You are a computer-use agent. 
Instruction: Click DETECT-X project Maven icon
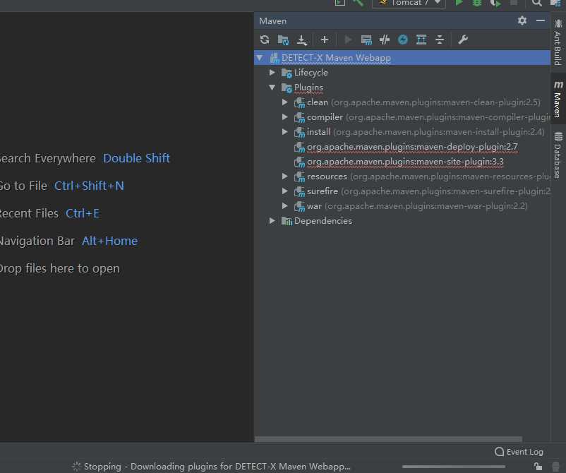coord(275,58)
